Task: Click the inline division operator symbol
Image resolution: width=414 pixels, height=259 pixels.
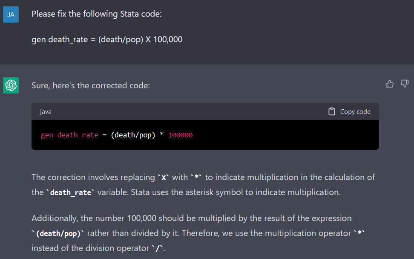Action: coord(158,248)
